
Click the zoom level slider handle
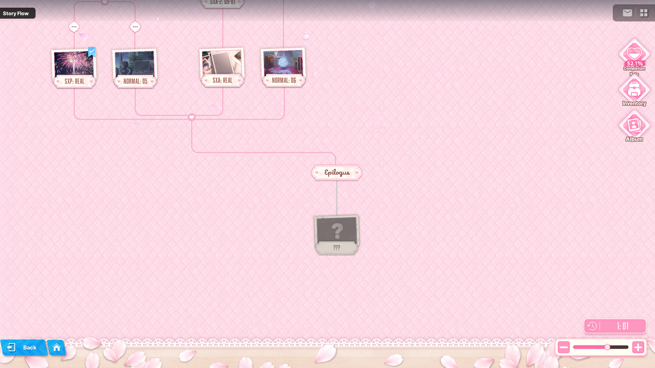[607, 347]
